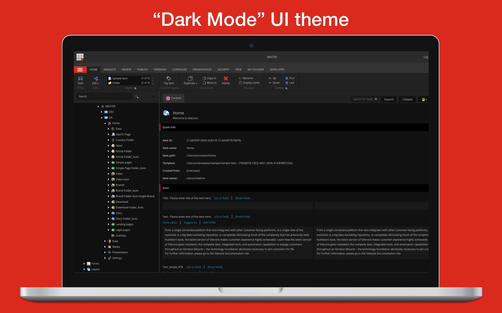The height and width of the screenshot is (313, 502).
Task: Select the Layout tree item
Action: 93,269
